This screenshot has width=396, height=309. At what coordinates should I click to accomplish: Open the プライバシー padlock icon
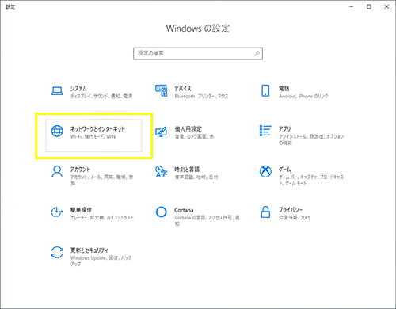(x=265, y=212)
